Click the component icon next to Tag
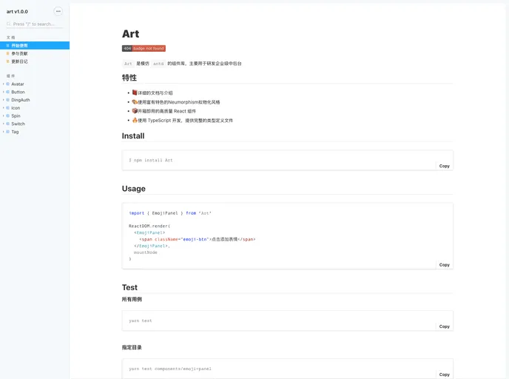The image size is (509, 379). pyautogui.click(x=8, y=132)
